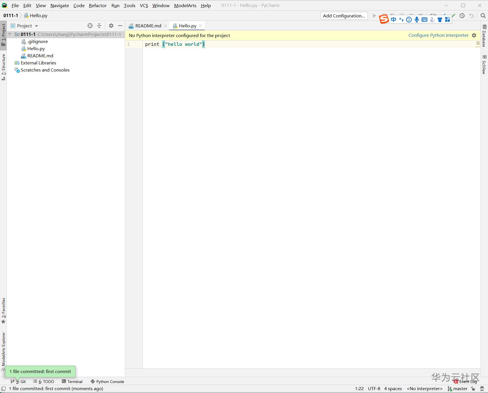Open the Sogou emoji panel
This screenshot has height=393, width=488.
(409, 19)
